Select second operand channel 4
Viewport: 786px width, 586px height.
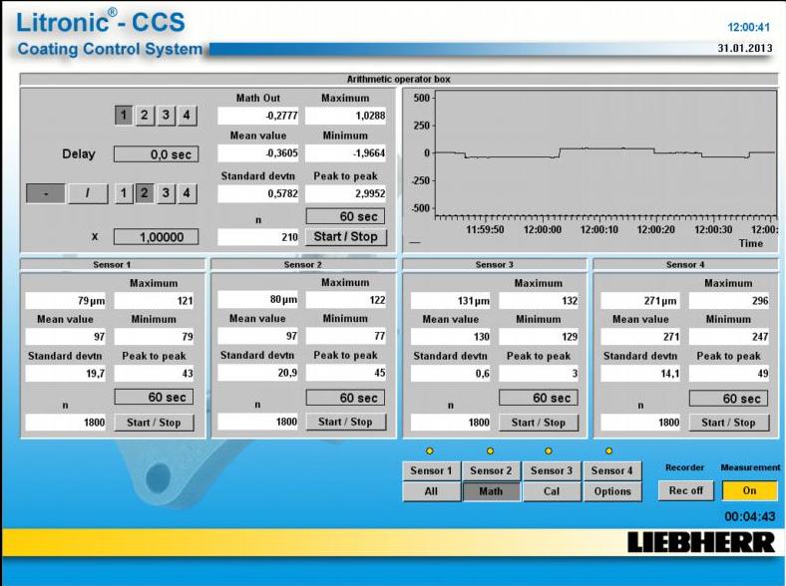[187, 193]
